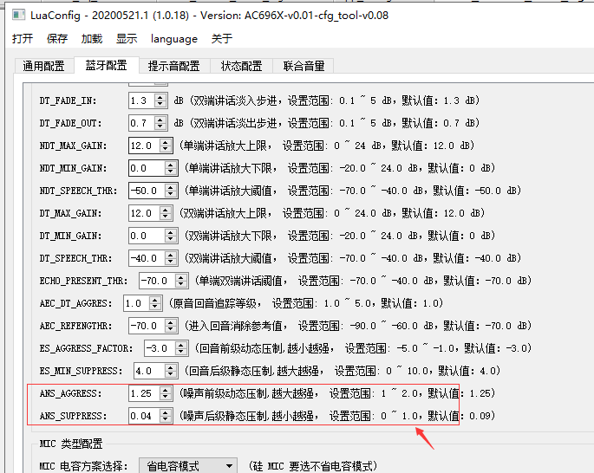Increase DT_MIN_GAIN with its up arrow

(171, 232)
